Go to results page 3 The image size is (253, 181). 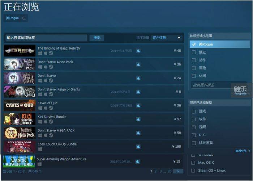(x=160, y=171)
